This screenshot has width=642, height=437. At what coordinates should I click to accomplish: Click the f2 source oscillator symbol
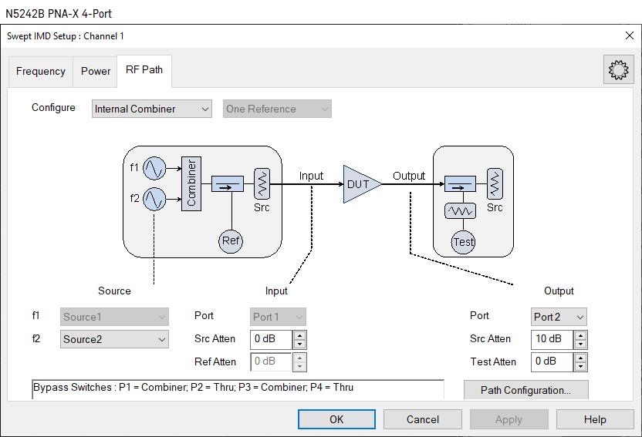point(154,200)
